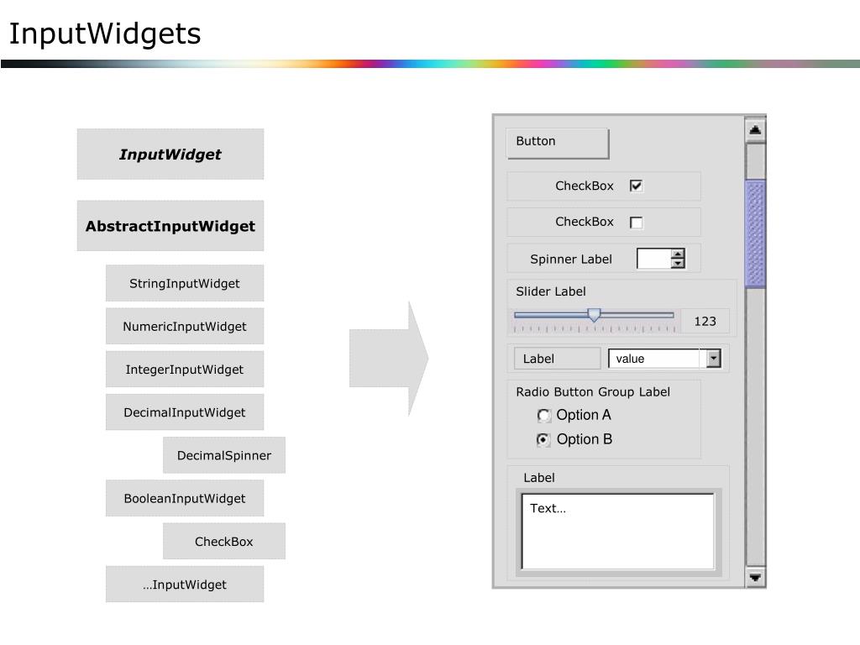860x645 pixels.
Task: Click the Slider Label thumb handle
Action: tap(594, 315)
